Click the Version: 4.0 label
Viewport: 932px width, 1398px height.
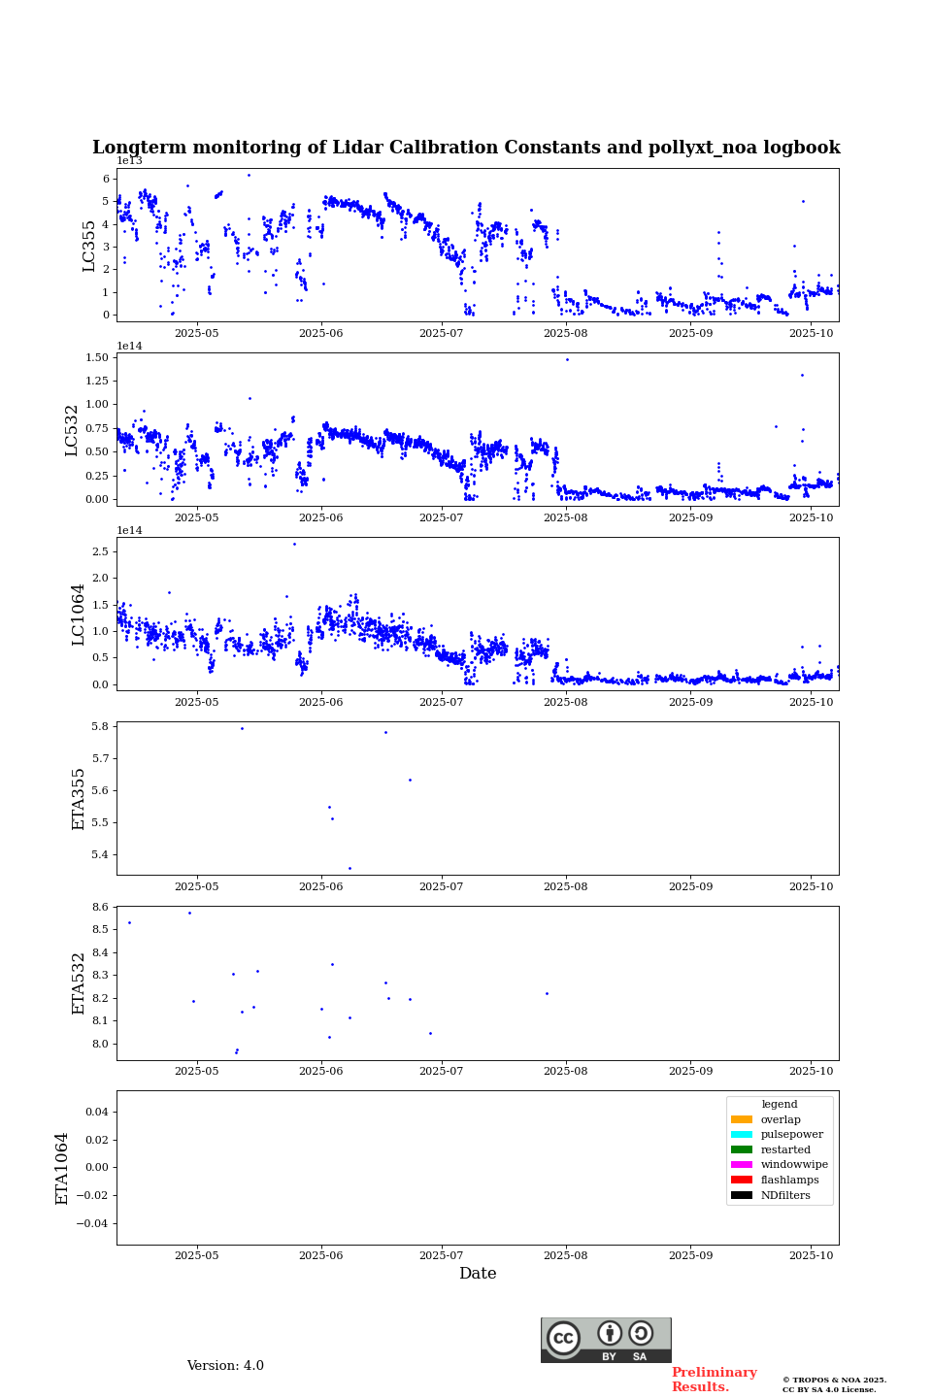225,1366
